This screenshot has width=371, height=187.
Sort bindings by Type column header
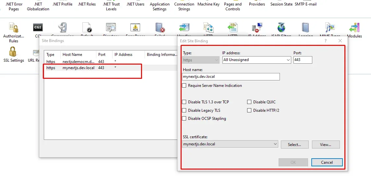(52, 54)
